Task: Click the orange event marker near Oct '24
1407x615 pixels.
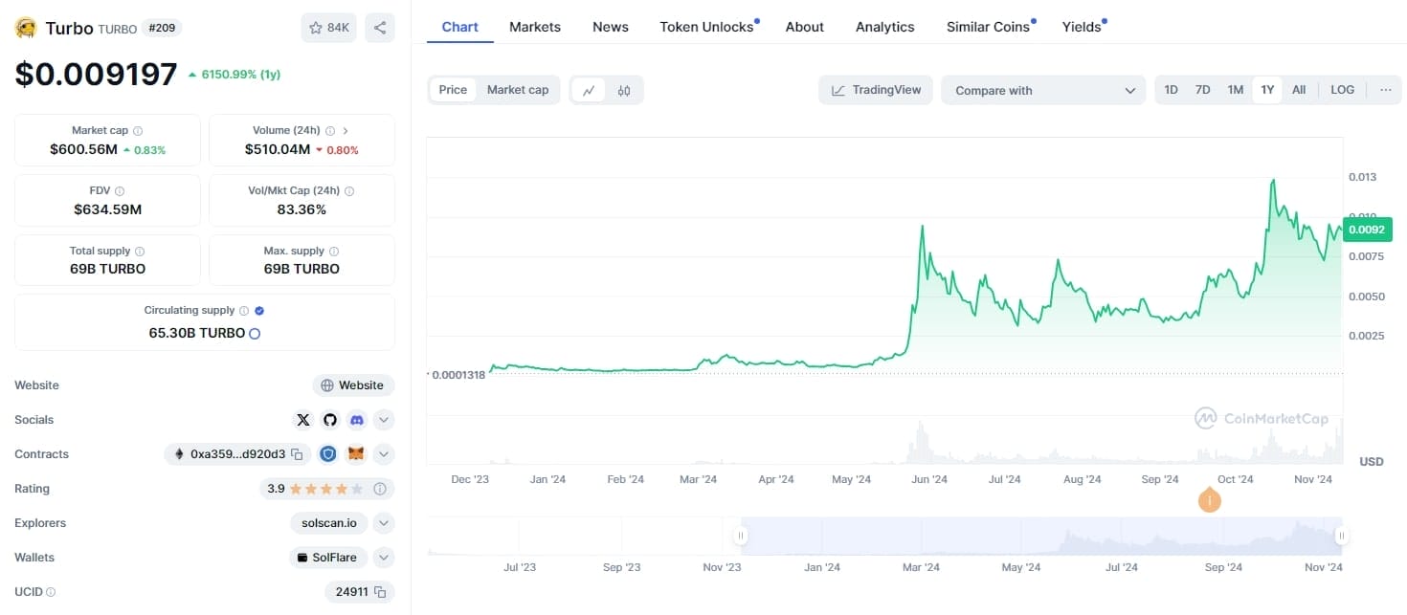Action: coord(1210,500)
